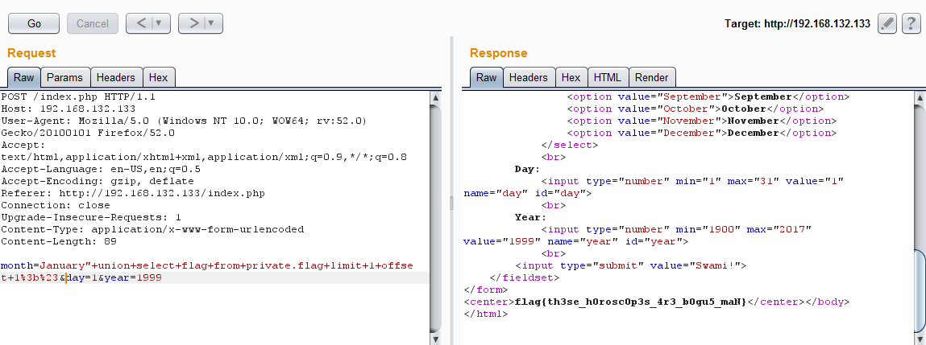Click the 'Day:' label in response

527,169
